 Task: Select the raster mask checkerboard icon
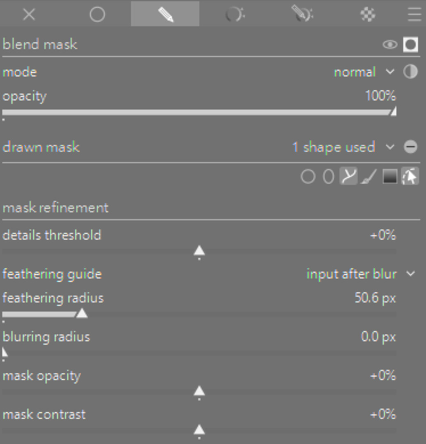(x=367, y=15)
